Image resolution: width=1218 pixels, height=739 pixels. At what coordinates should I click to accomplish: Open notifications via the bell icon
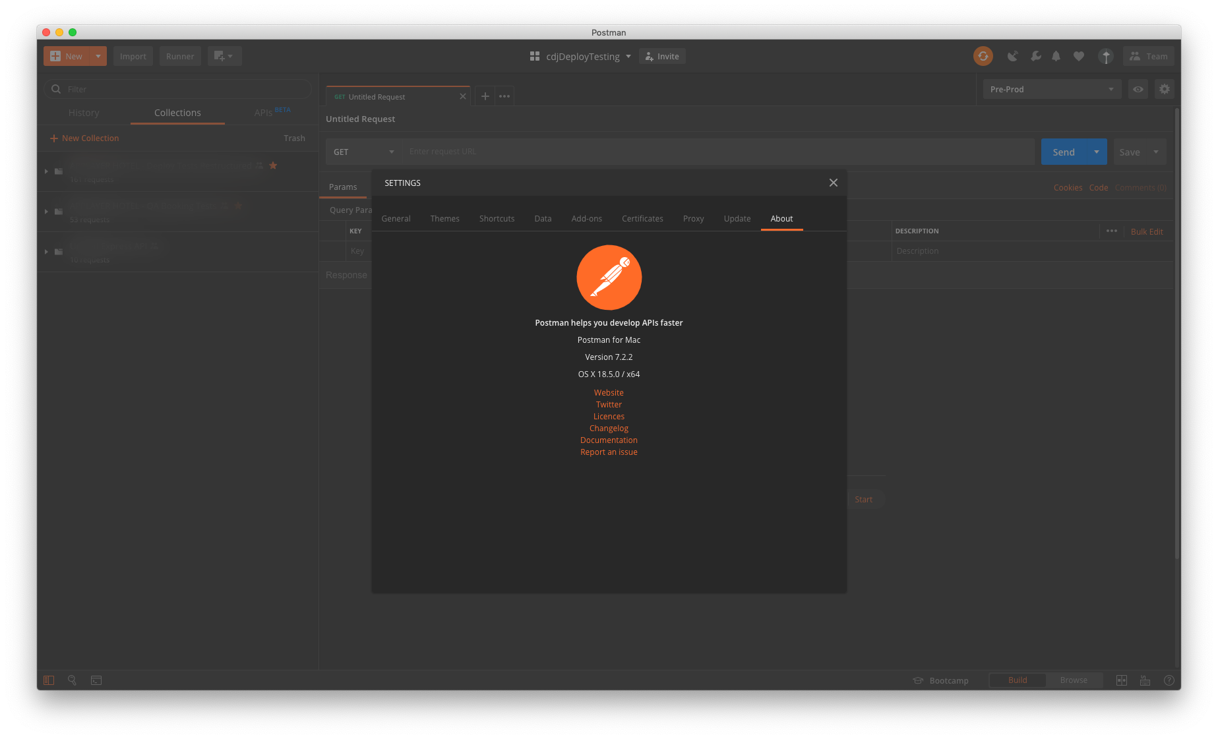[1056, 56]
